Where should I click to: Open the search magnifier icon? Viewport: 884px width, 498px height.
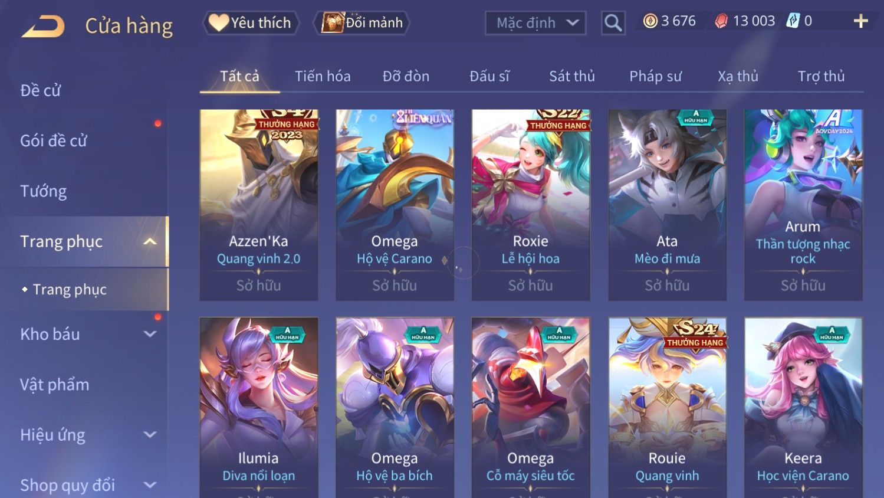point(613,23)
